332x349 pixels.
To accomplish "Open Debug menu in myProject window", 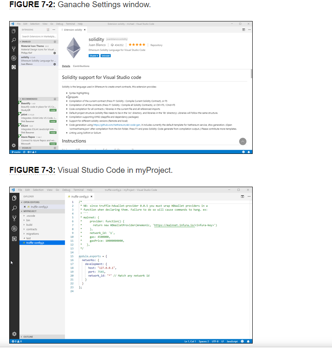I will [x=66, y=190].
